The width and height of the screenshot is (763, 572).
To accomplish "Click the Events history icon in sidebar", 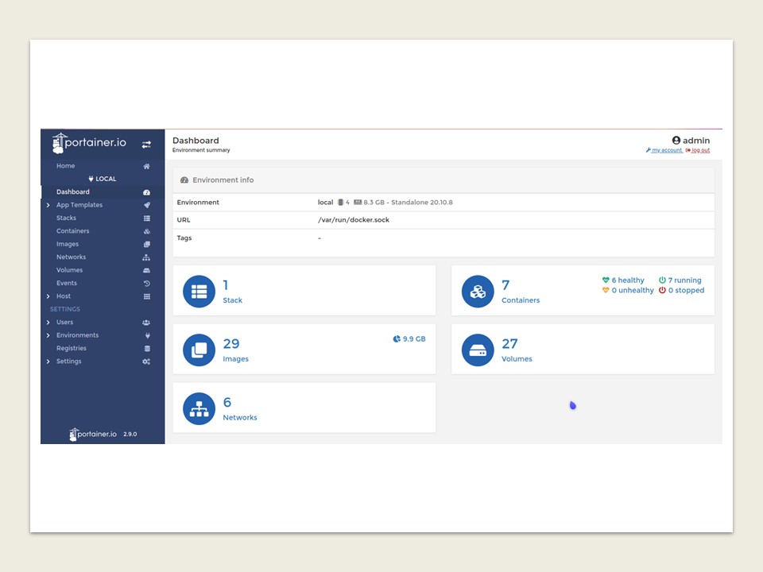I will click(x=146, y=284).
